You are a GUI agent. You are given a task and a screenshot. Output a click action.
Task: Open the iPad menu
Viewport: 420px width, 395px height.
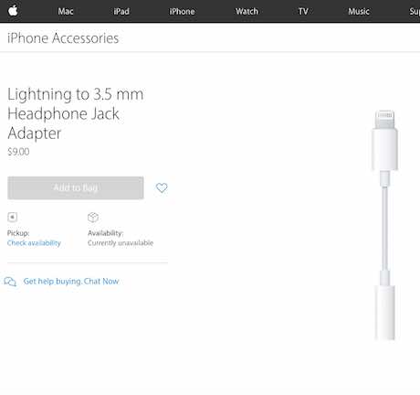tap(121, 12)
